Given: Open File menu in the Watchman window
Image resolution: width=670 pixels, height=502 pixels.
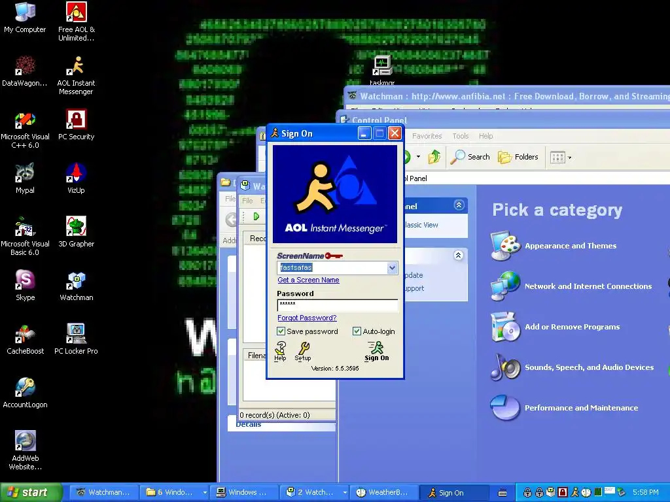Looking at the screenshot, I should click(247, 201).
